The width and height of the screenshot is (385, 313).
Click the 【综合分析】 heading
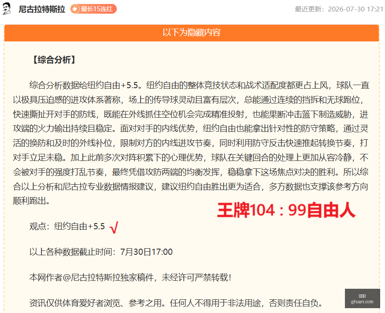click(x=54, y=60)
